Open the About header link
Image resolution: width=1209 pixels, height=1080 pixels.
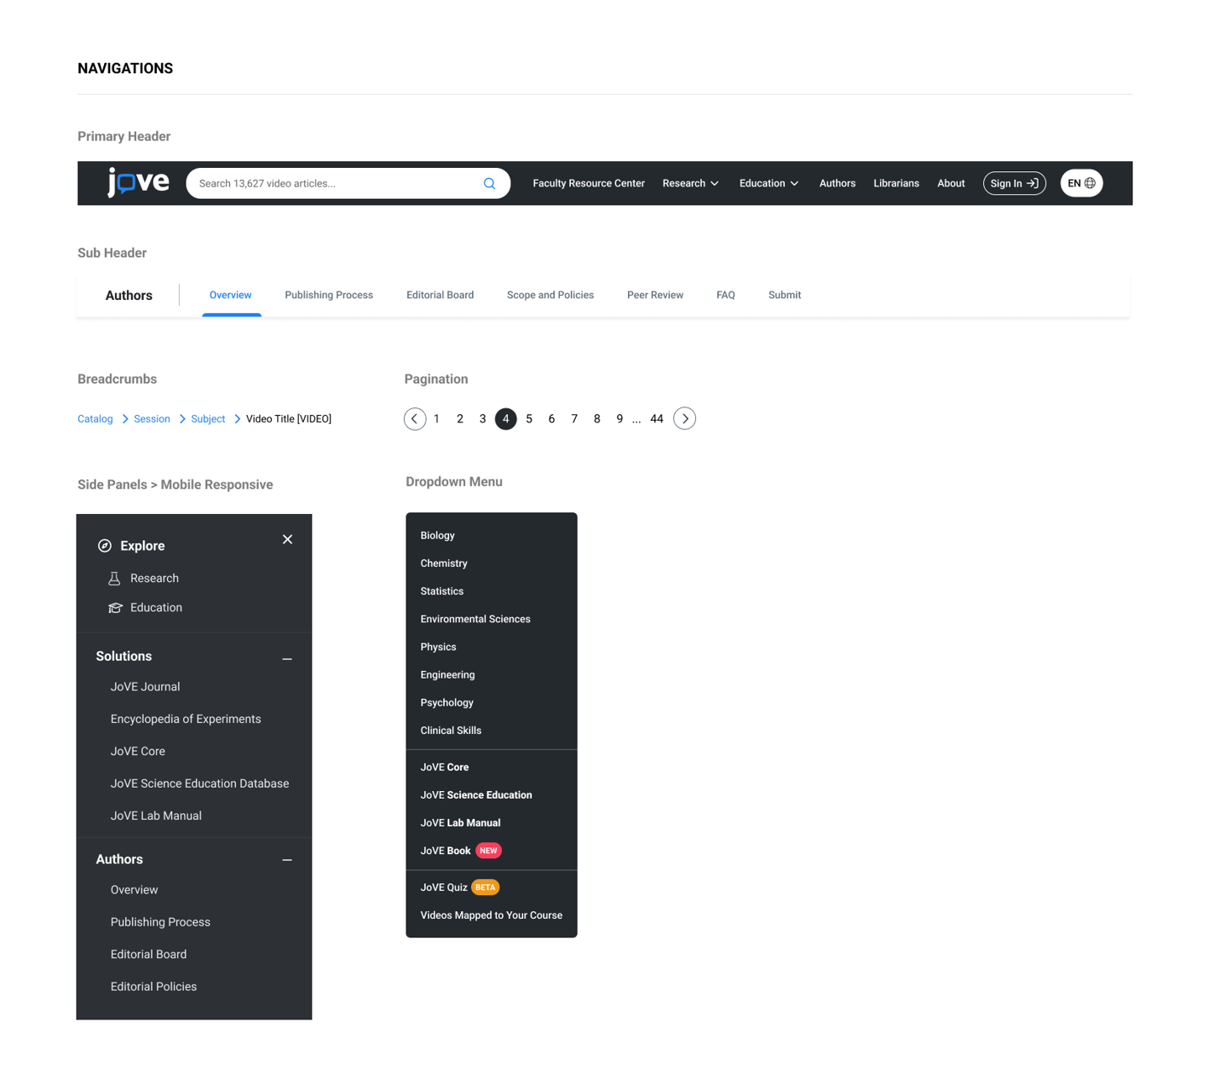[951, 183]
